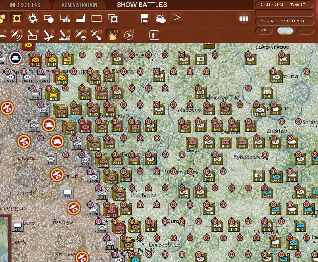This screenshot has width=318, height=262.
Task: Select the gray unit labeled 5=29
Action: [85, 160]
